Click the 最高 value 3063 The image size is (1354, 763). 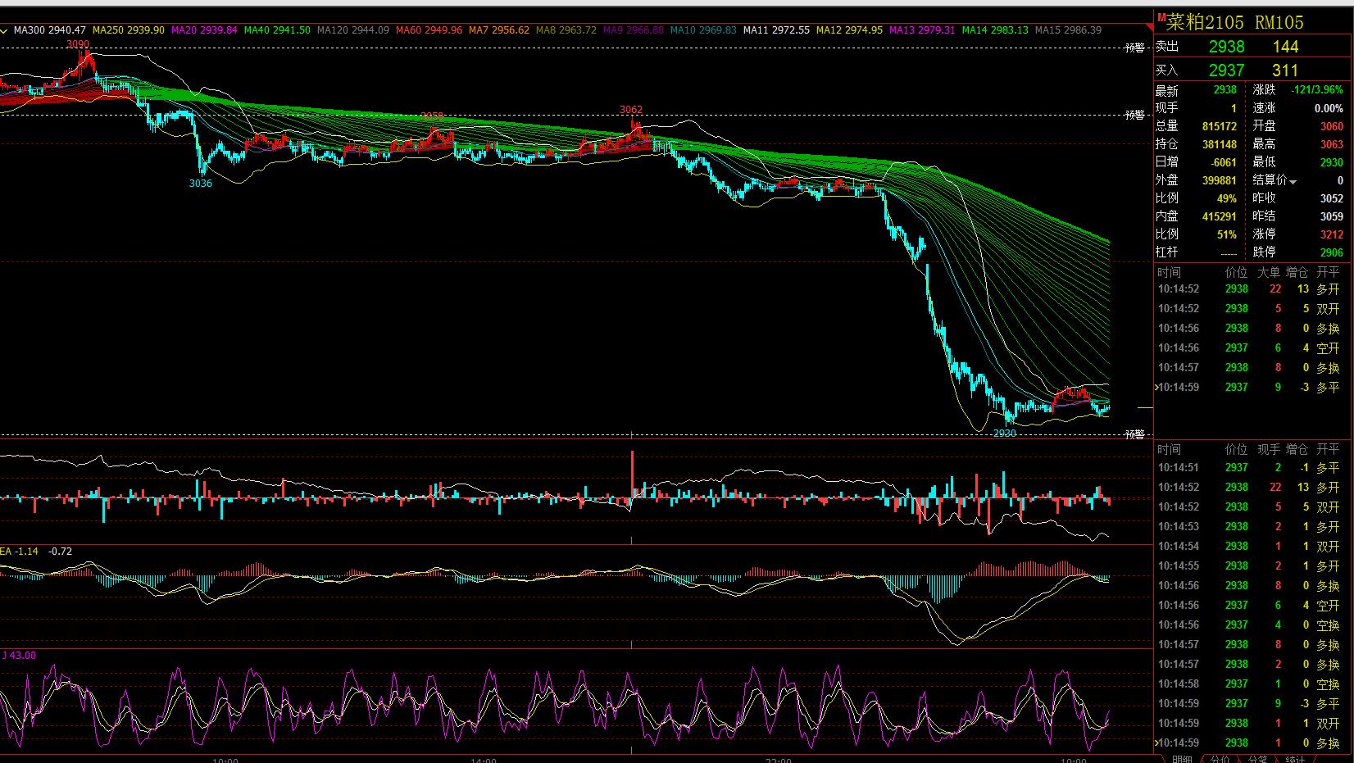coord(1332,144)
